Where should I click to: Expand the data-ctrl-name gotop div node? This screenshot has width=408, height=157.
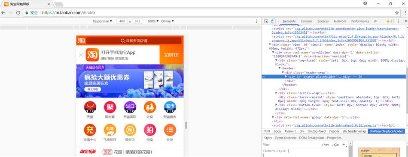[273, 117]
